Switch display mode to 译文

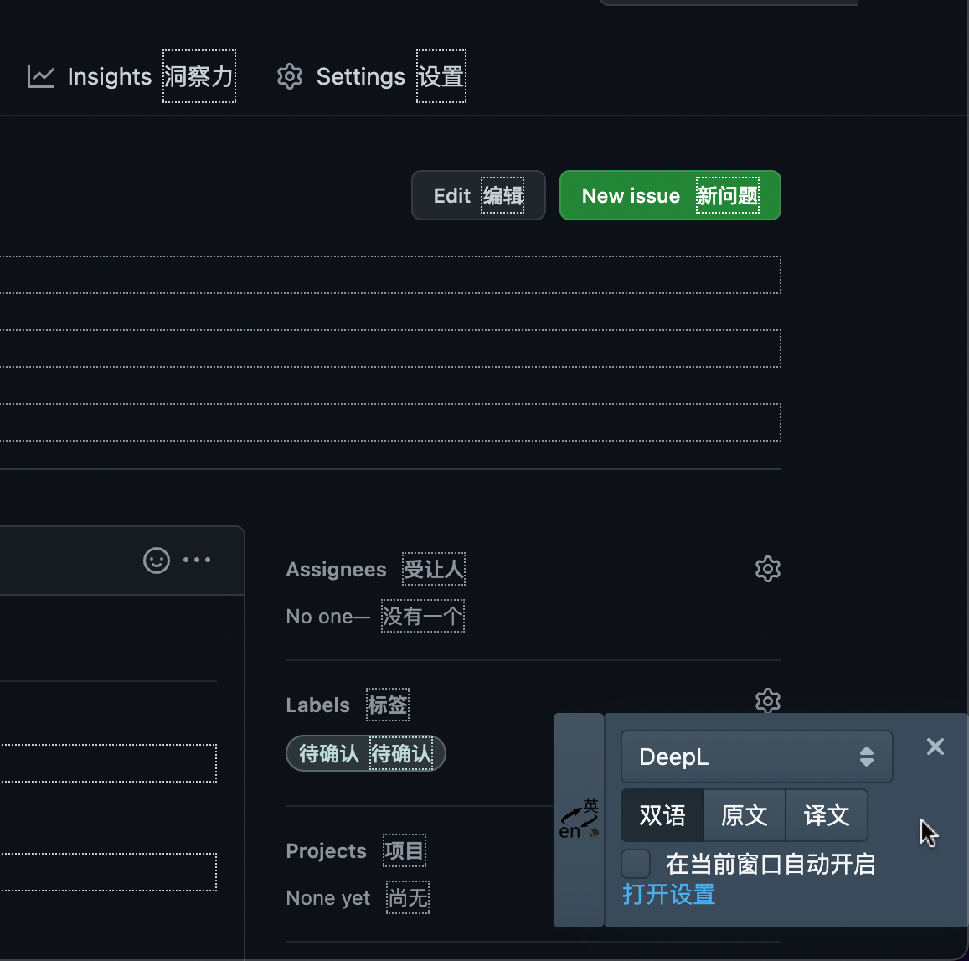tap(826, 815)
